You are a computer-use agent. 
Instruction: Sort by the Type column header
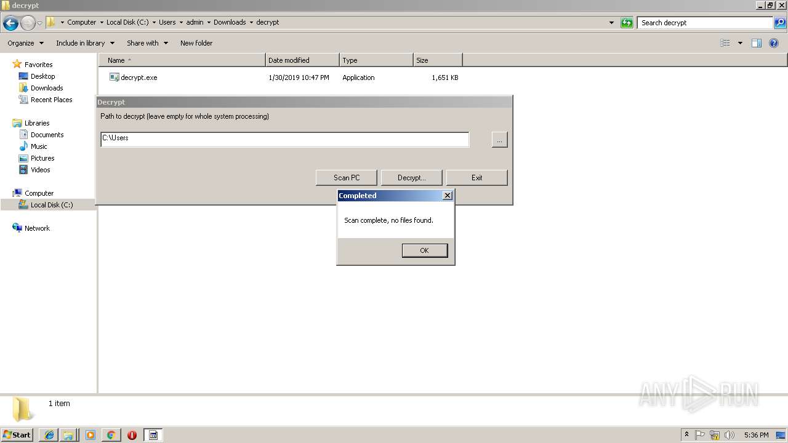(x=376, y=60)
